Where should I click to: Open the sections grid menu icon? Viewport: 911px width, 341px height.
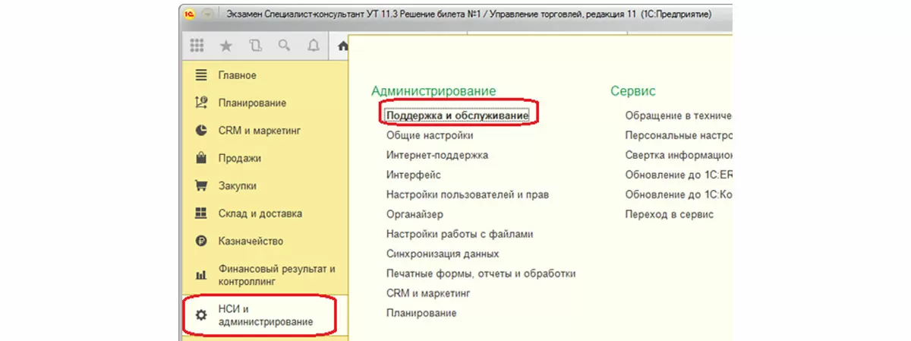(197, 46)
